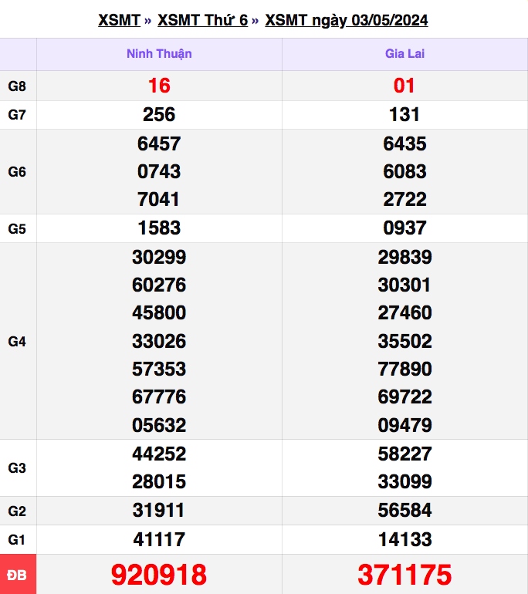Viewport: 528px width, 594px height.
Task: Click the number 6457
Action: point(159,143)
